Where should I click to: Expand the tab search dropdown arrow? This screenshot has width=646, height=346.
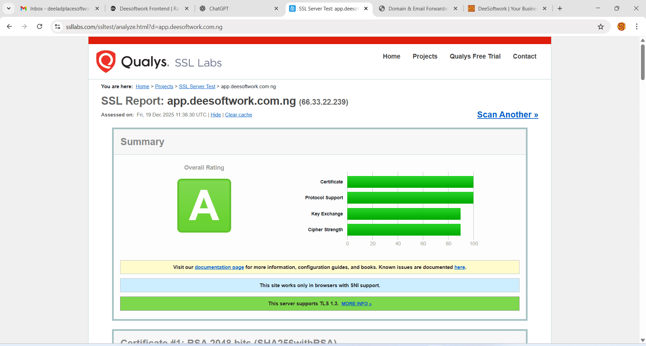coord(9,8)
